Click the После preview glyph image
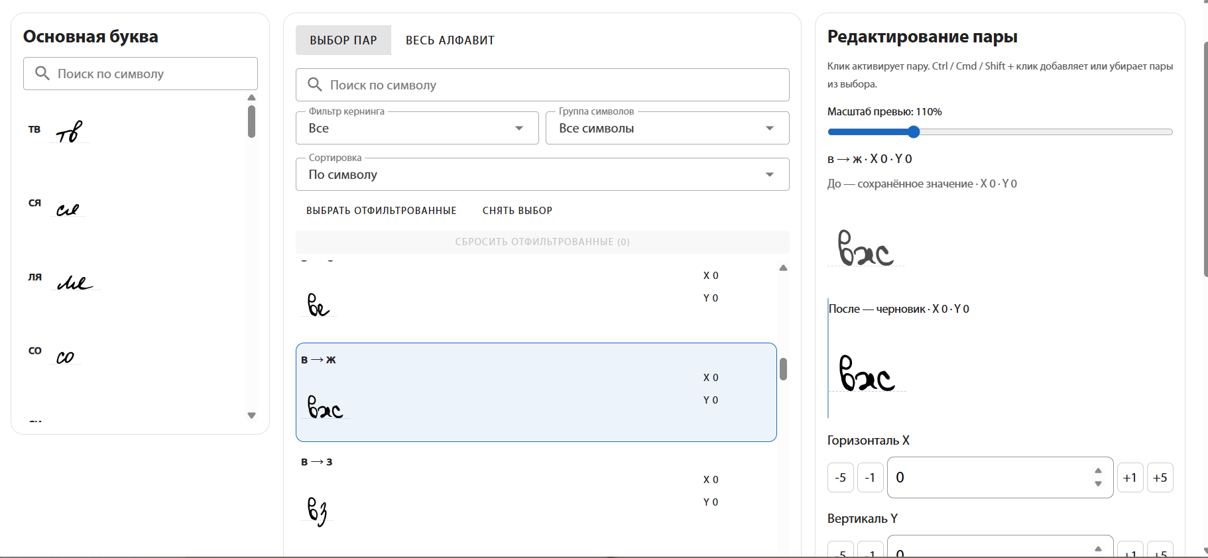 click(x=867, y=372)
